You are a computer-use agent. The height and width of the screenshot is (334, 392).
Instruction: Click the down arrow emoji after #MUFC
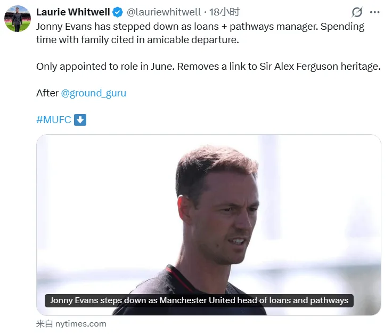80,119
